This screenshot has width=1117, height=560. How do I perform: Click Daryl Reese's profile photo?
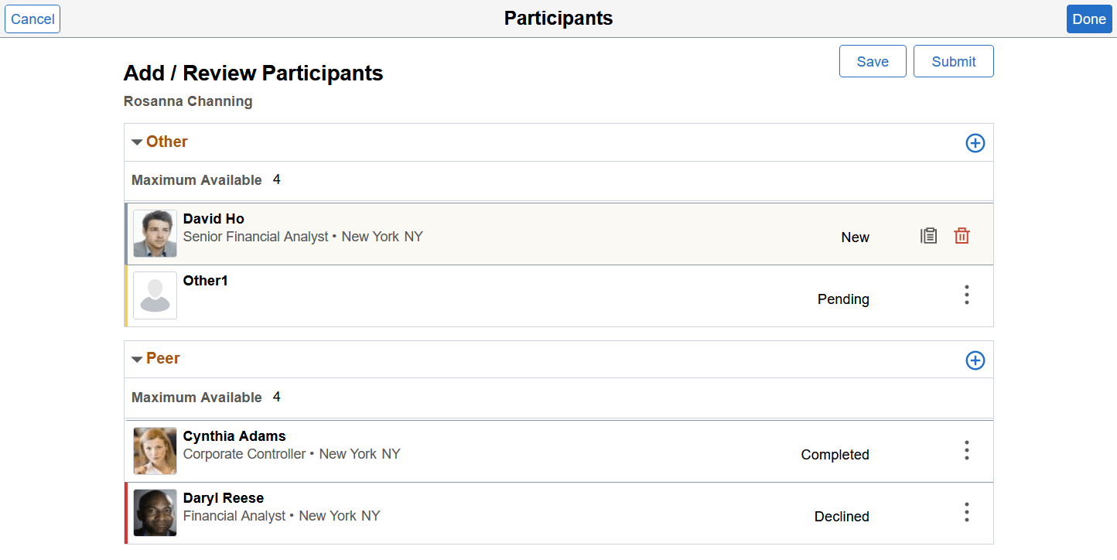(155, 512)
